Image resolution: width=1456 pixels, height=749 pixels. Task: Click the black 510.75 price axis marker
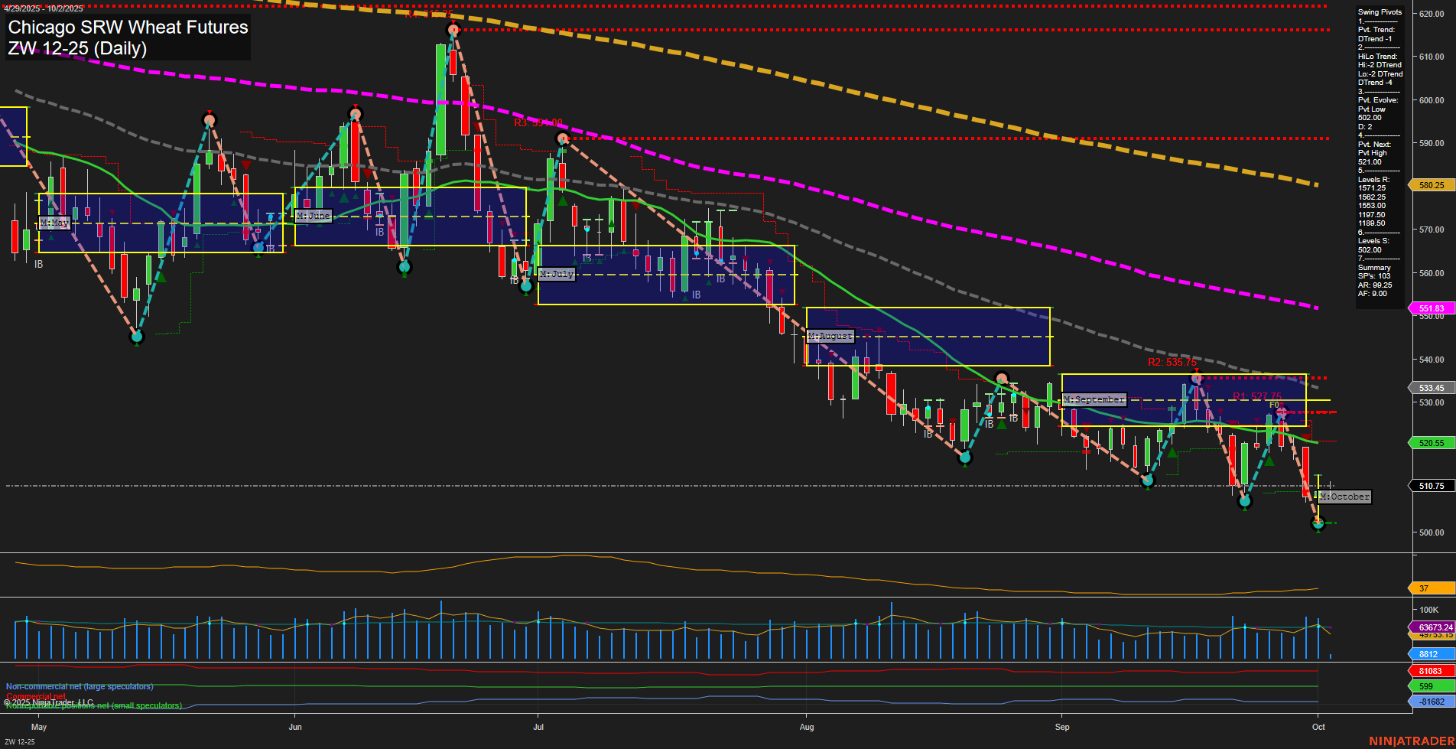tap(1430, 486)
